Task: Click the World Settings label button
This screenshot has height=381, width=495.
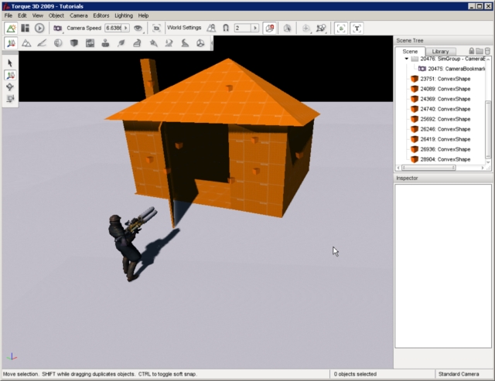Action: point(184,28)
